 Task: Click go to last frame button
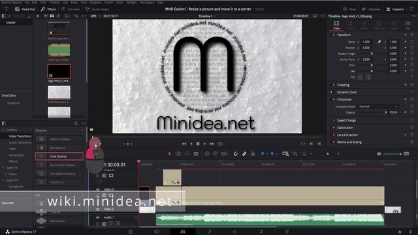[212, 144]
